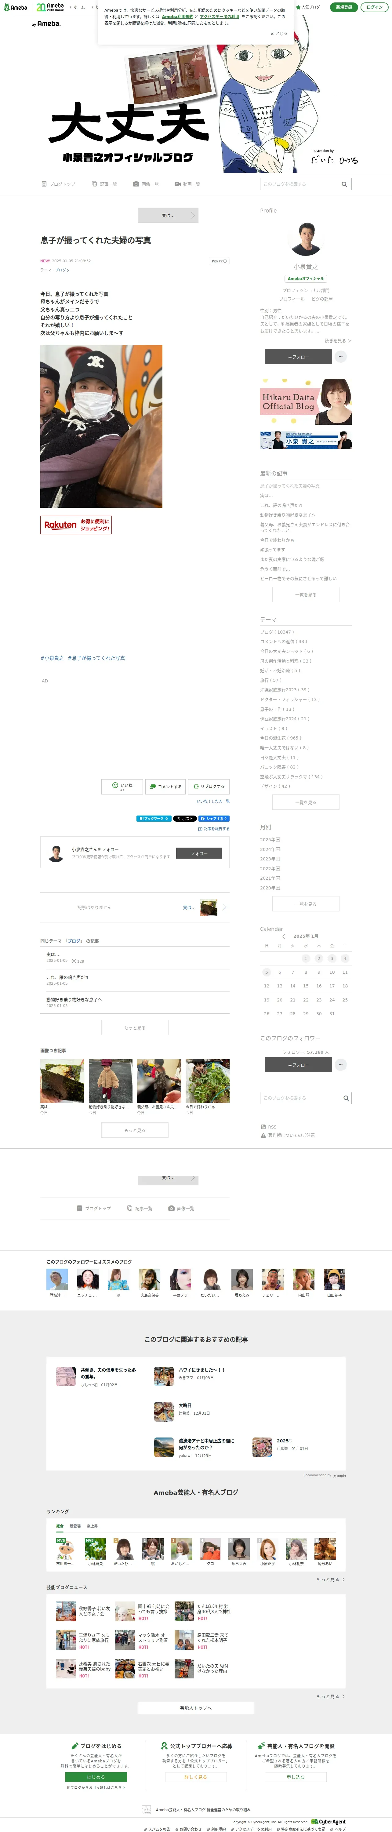Screen dimensions: 392x1832
Task: Open いいね！した人一覧 link
Action: pyautogui.click(x=213, y=801)
